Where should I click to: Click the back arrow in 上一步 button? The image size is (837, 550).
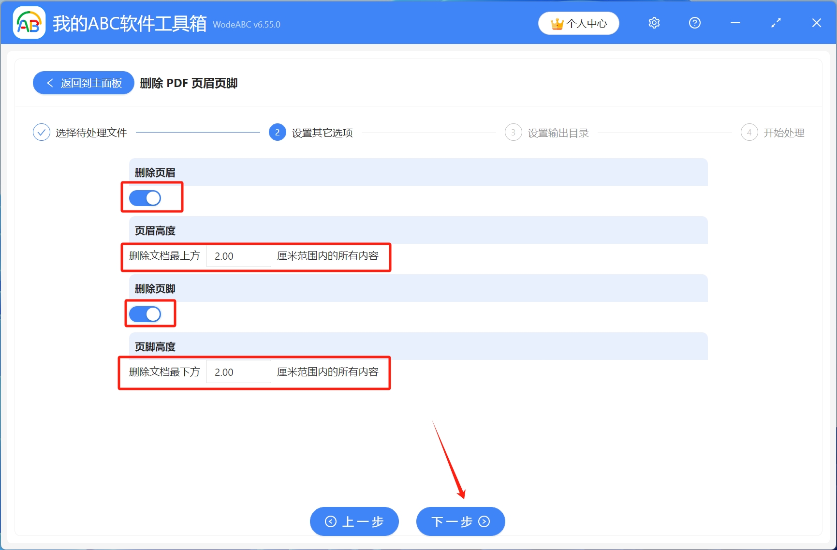click(331, 521)
